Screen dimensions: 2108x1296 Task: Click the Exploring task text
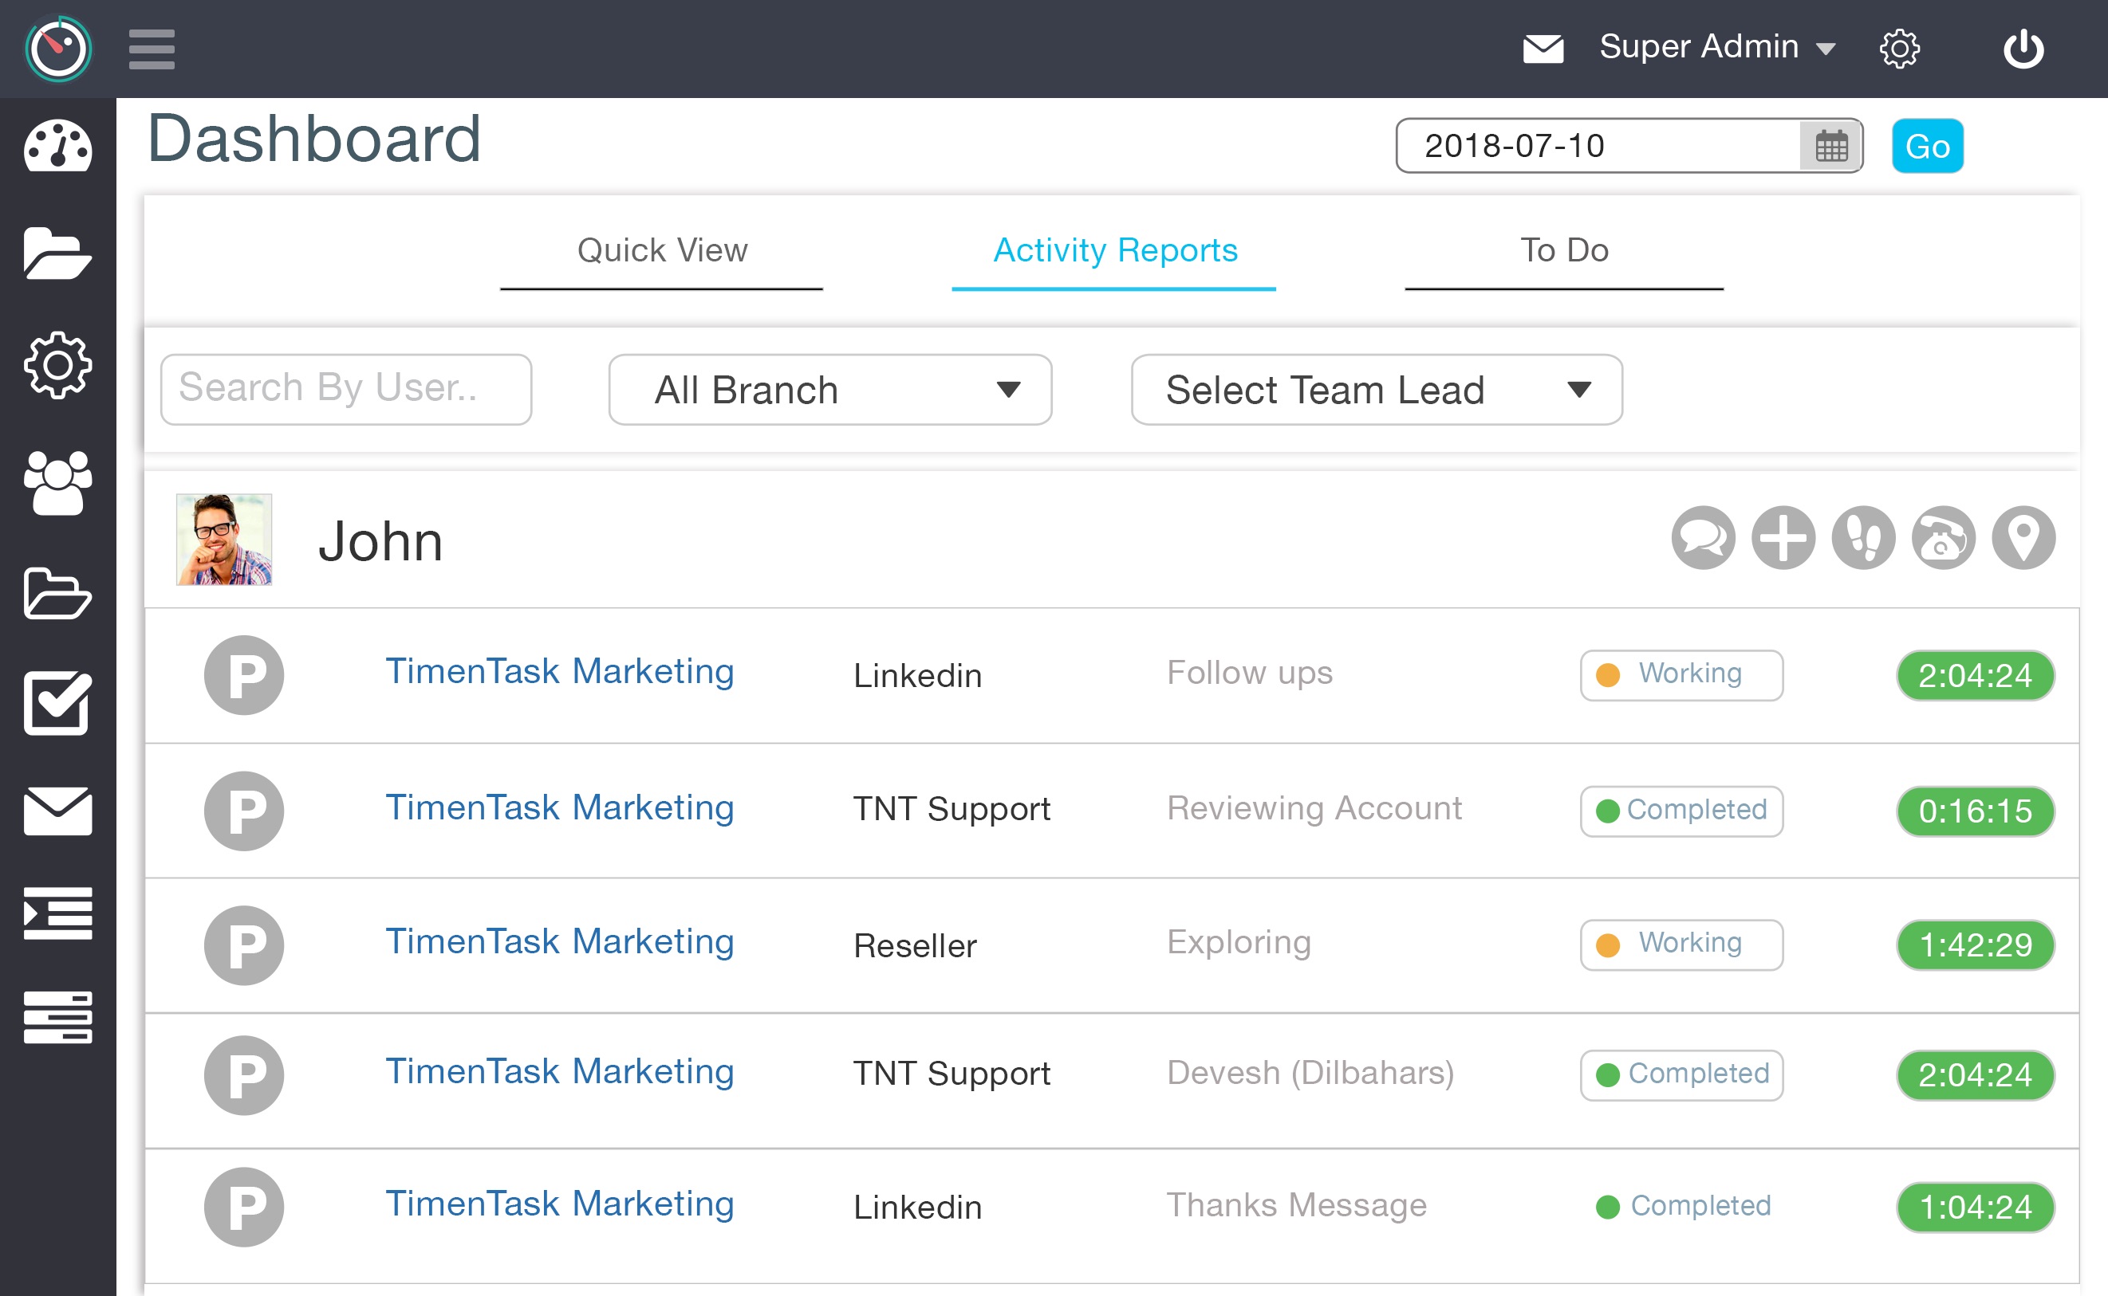(1239, 943)
